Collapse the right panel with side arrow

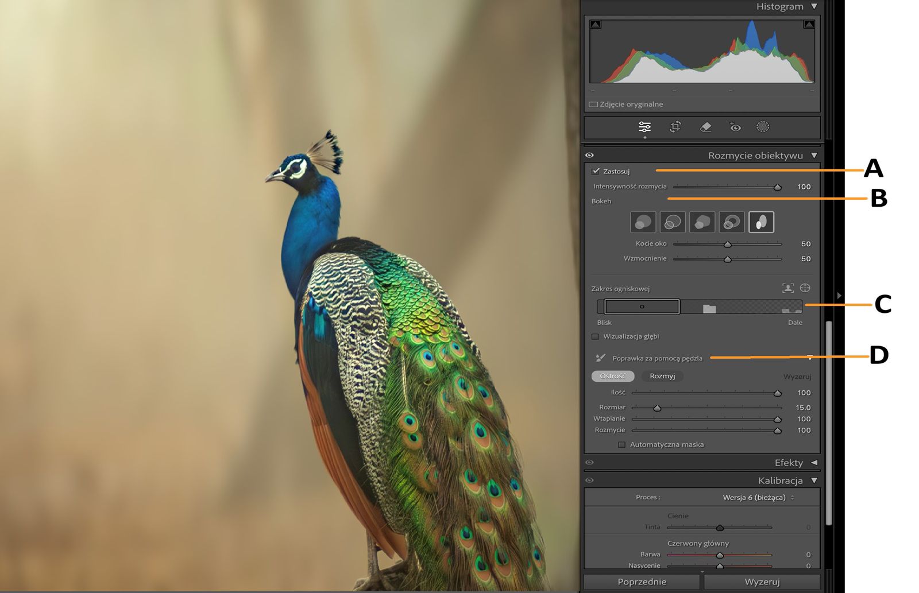click(839, 296)
